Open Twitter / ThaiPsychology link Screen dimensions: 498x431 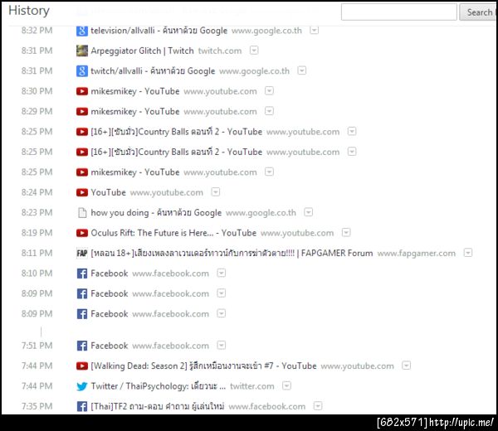159,386
